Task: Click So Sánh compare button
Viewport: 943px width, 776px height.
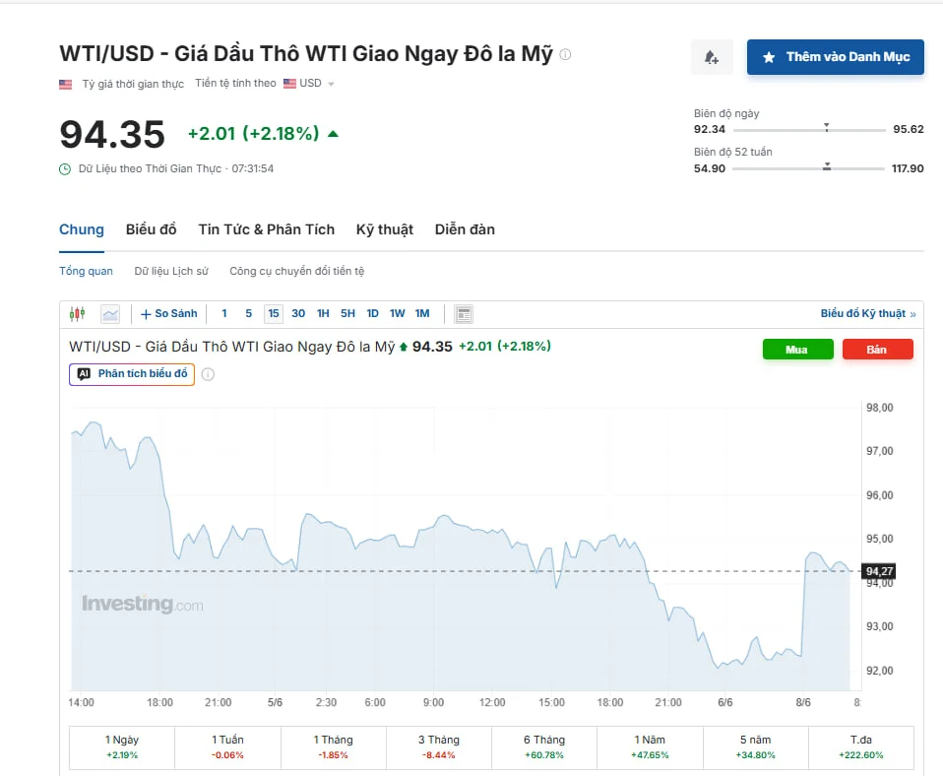Action: (x=168, y=314)
